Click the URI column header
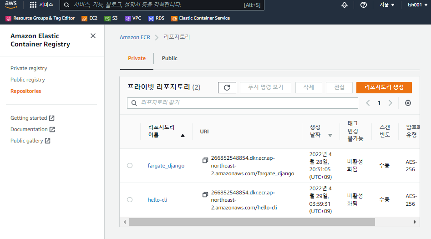 [x=204, y=132]
